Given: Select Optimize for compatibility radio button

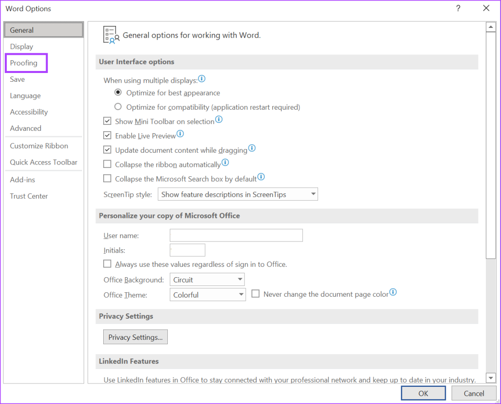Looking at the screenshot, I should click(x=118, y=107).
